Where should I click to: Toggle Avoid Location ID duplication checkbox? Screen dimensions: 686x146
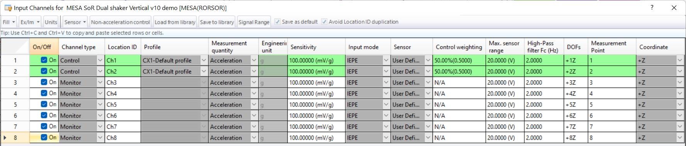(x=324, y=22)
